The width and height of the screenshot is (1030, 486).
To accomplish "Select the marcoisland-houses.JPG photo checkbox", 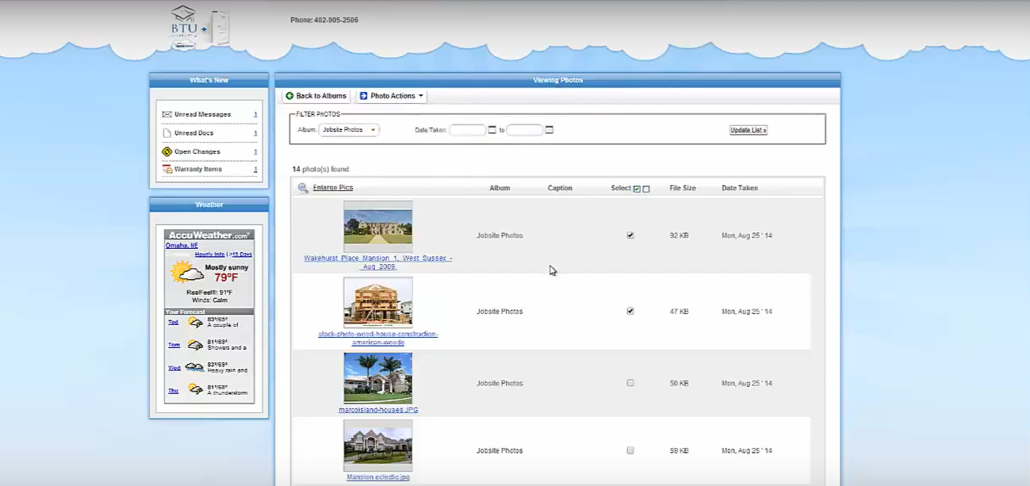I will click(630, 383).
